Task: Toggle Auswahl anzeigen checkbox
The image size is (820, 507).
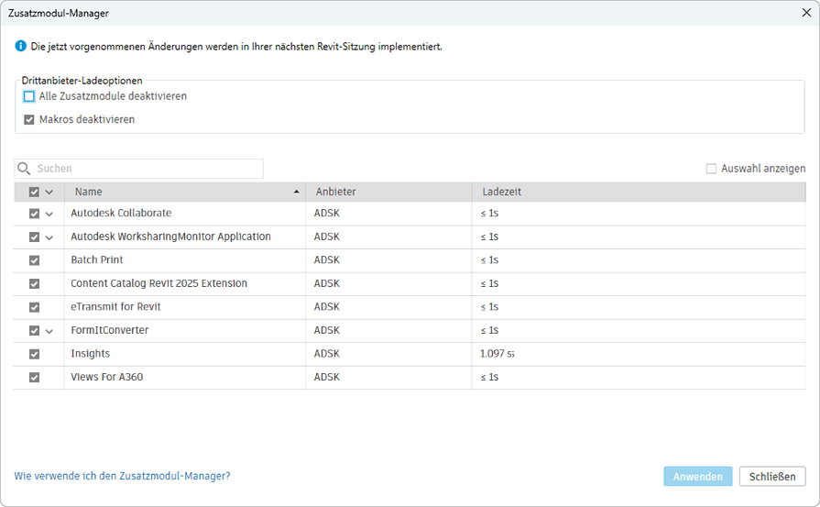Action: [711, 169]
